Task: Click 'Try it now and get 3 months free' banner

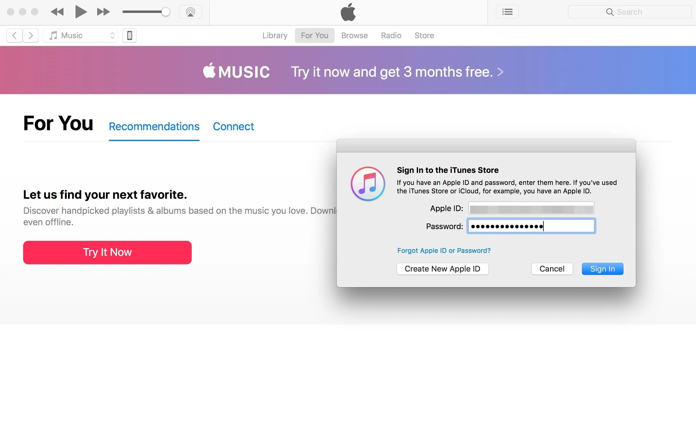Action: pos(392,72)
